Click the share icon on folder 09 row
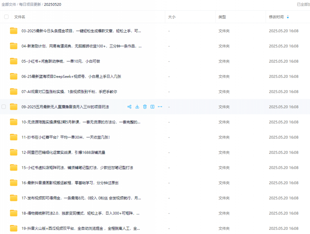310x234 pixels. (130, 107)
